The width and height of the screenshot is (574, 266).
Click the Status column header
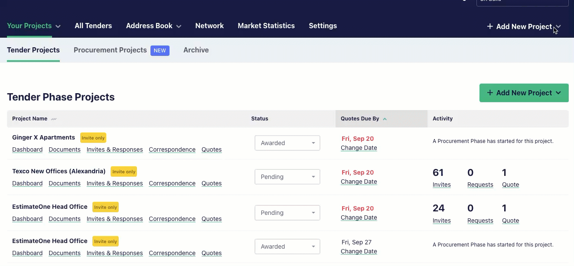tap(260, 119)
